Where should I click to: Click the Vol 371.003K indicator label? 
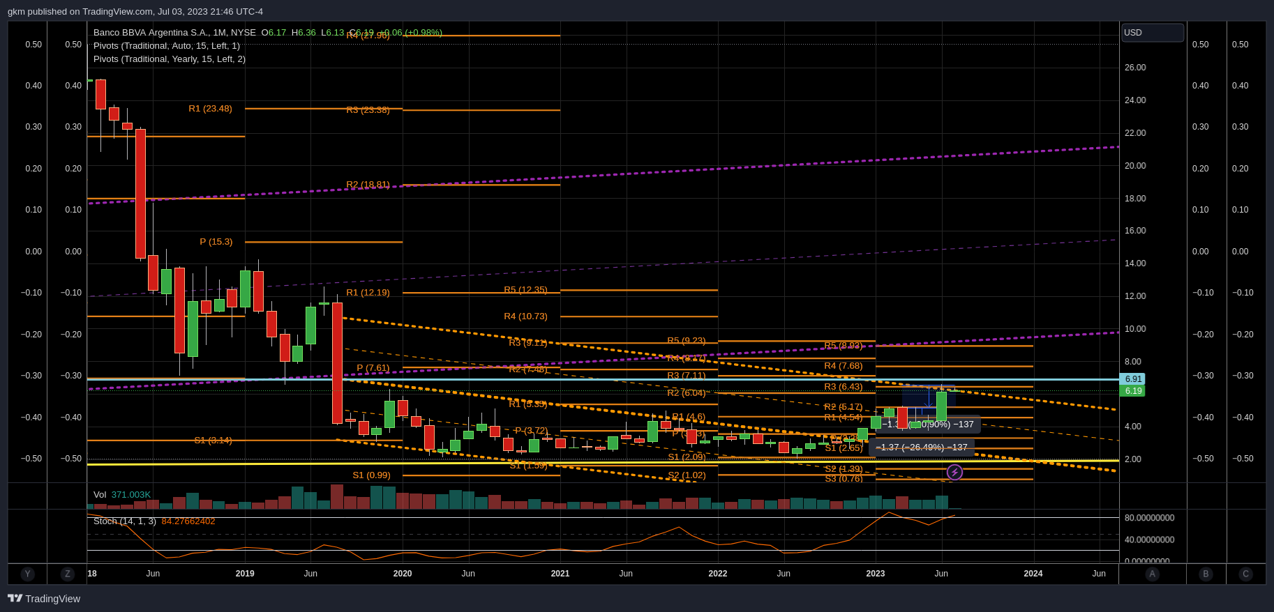pyautogui.click(x=122, y=495)
